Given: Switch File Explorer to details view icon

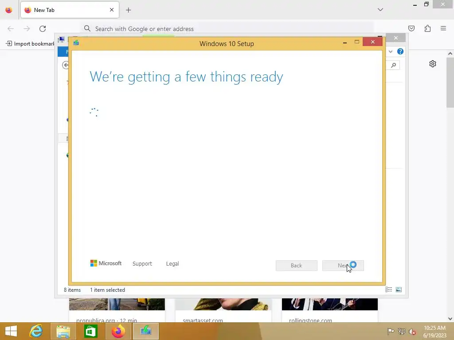Looking at the screenshot, I should [x=388, y=290].
